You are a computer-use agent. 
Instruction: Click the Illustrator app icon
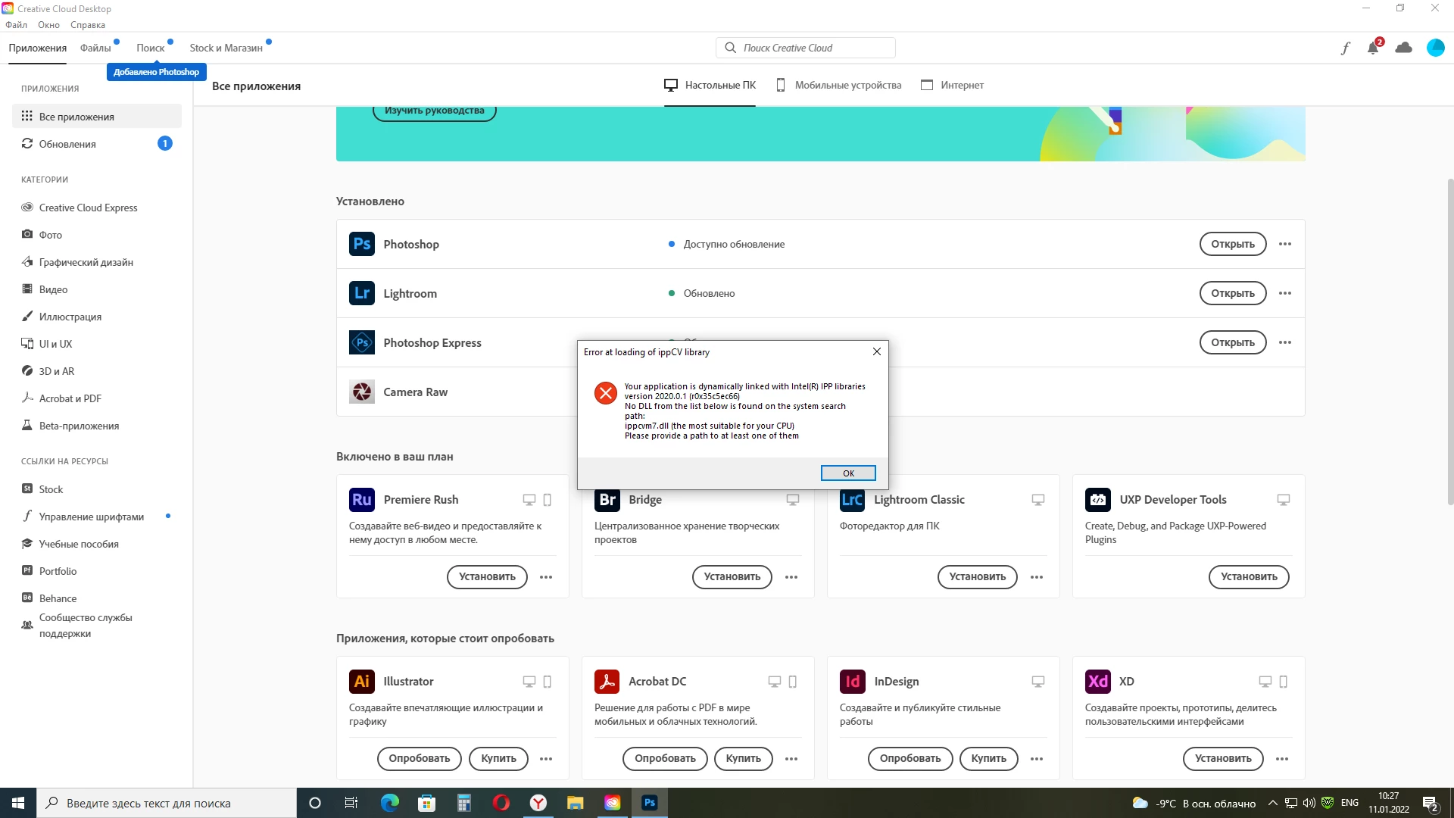coord(362,681)
